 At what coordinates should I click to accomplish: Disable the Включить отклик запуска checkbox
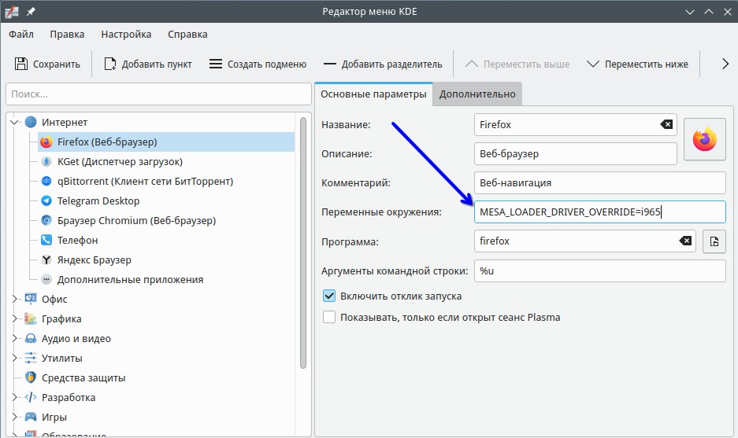pyautogui.click(x=330, y=296)
